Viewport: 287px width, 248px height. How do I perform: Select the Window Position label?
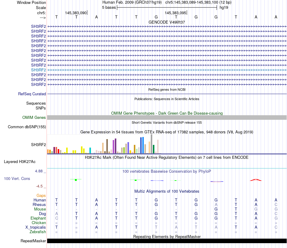pos(31,2)
